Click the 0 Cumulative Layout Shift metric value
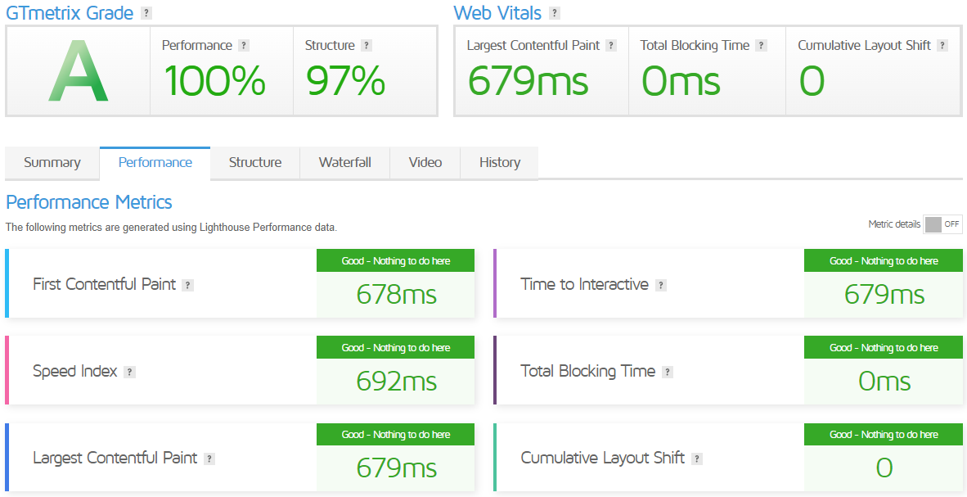967x497 pixels. [884, 468]
